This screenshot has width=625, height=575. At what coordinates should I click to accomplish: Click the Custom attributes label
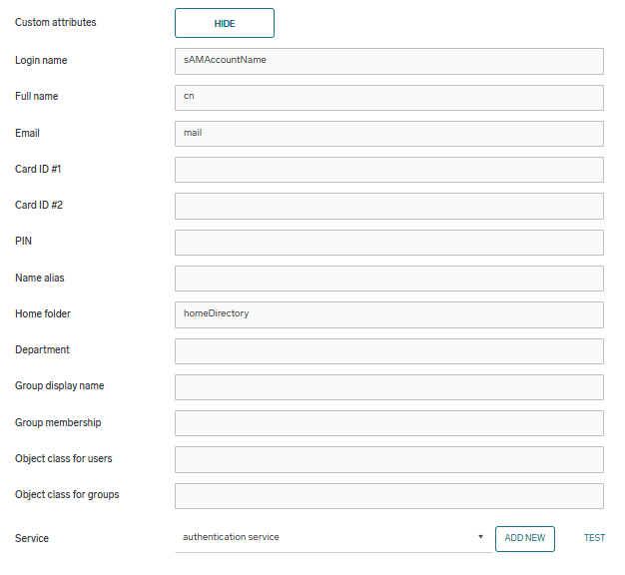56,22
